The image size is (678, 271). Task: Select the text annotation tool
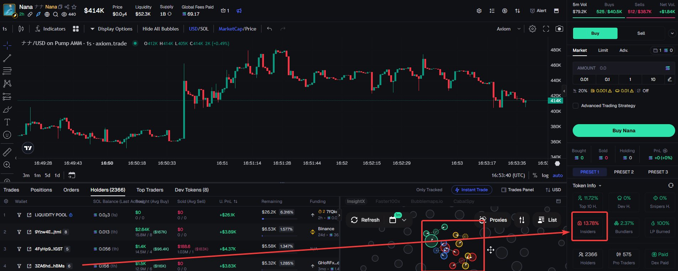(7, 122)
